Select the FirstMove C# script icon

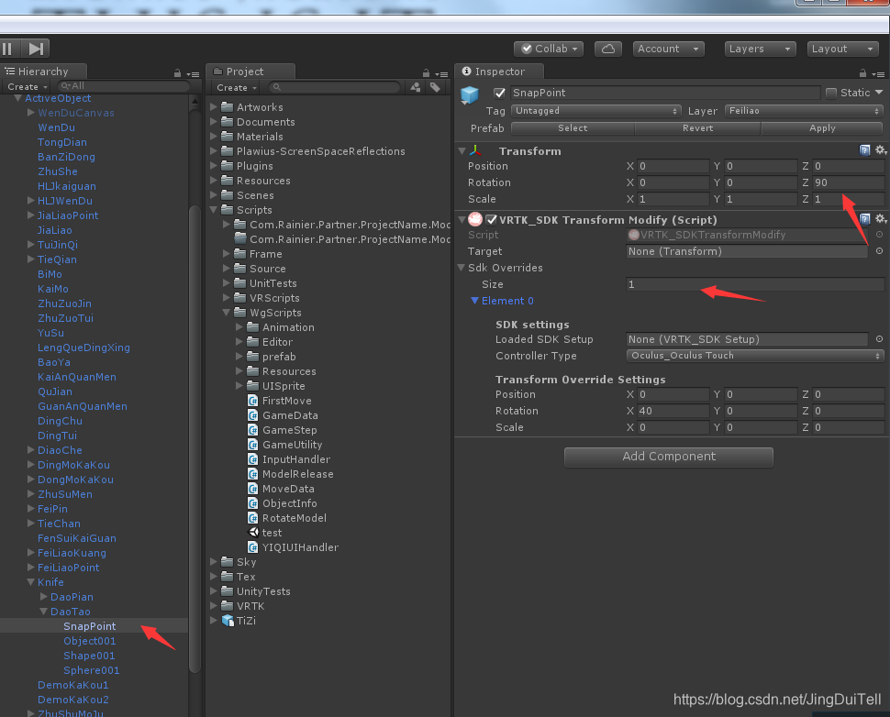(253, 401)
